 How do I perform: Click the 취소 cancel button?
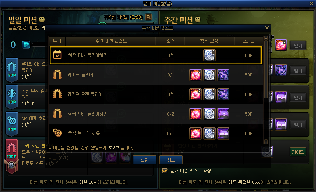[171, 160]
